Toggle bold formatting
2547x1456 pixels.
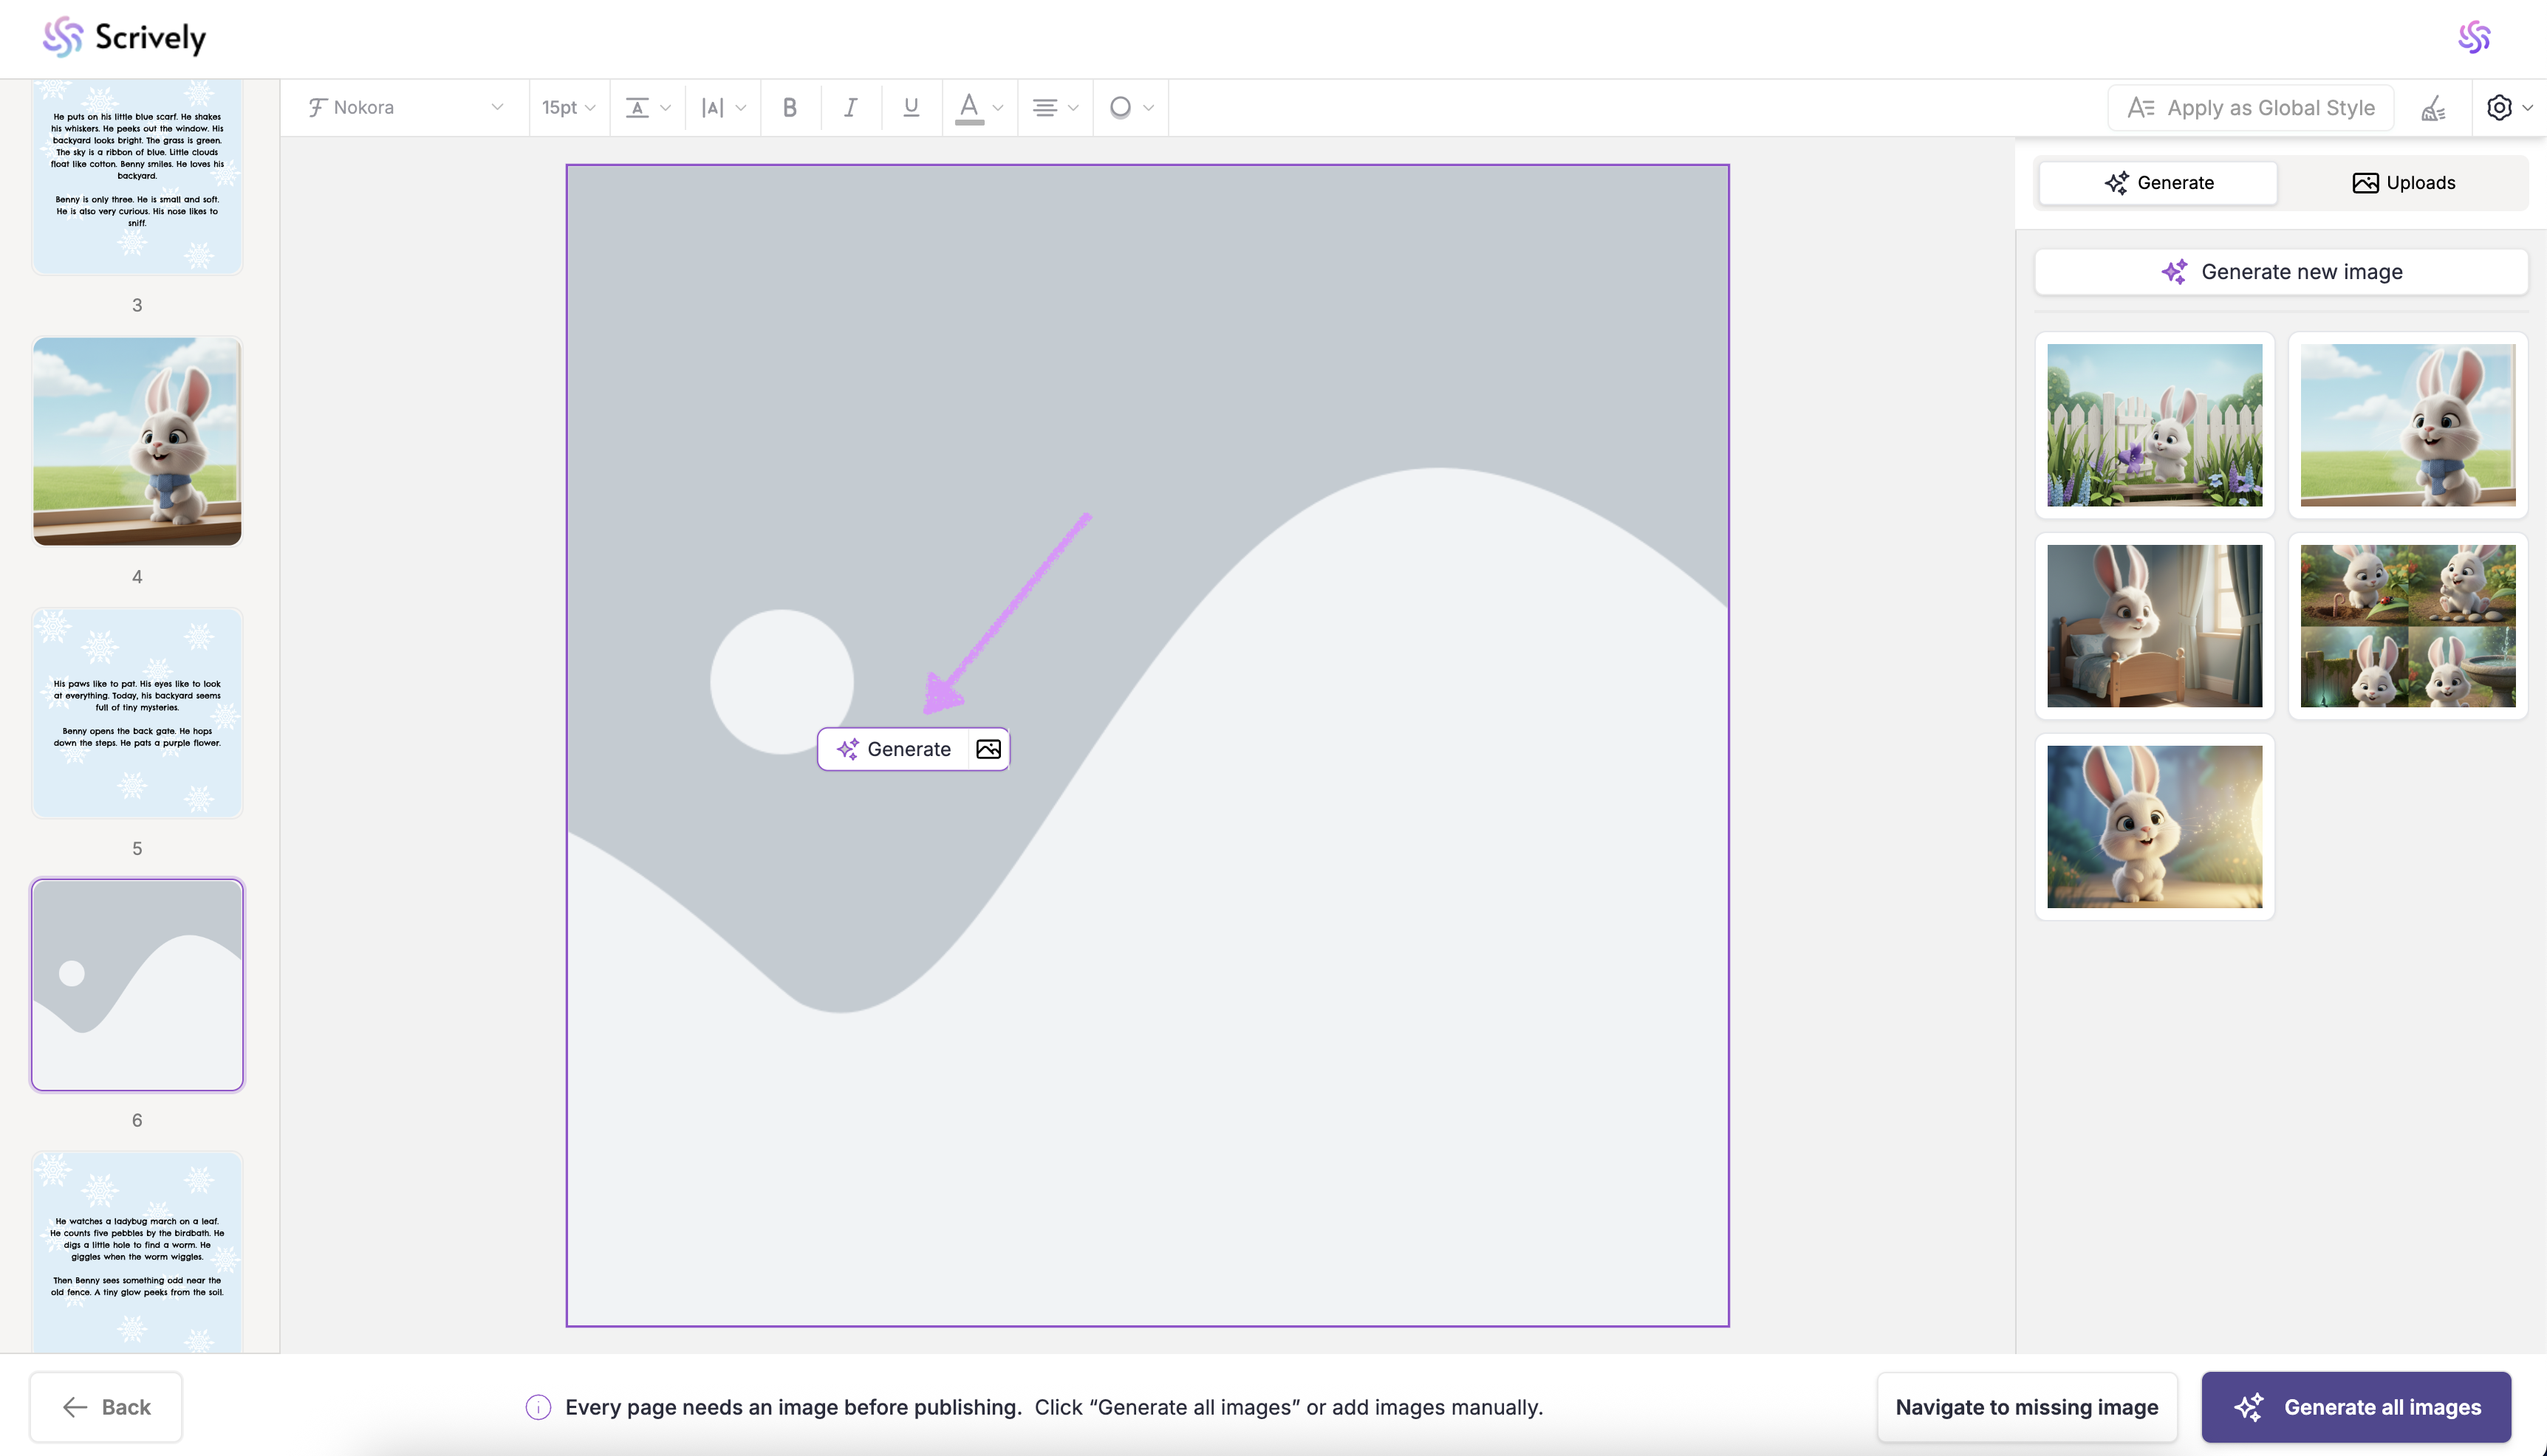click(x=790, y=107)
